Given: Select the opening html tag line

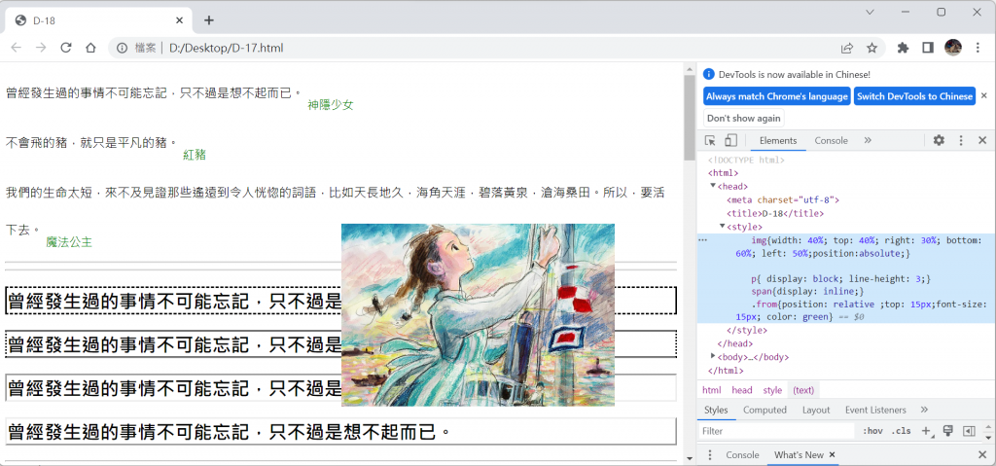Looking at the screenshot, I should [723, 172].
